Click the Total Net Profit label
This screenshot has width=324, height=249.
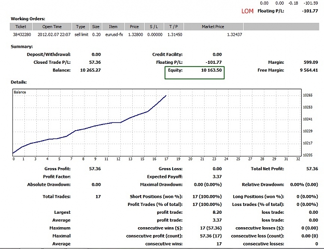[x=267, y=169]
